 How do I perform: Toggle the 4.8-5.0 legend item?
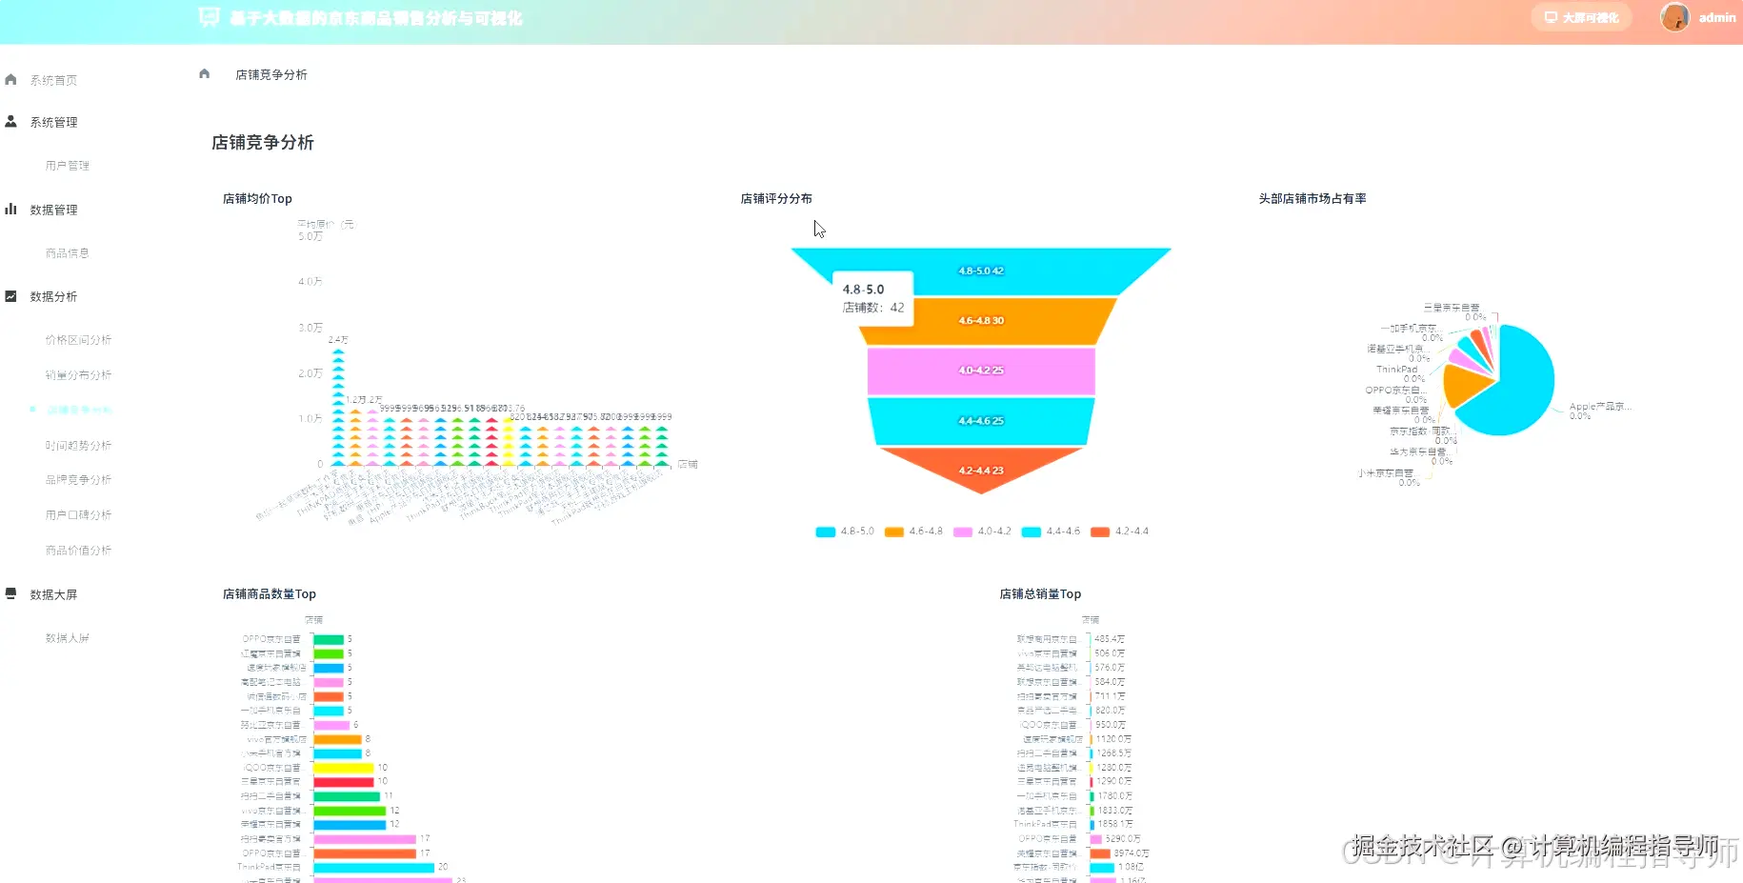pyautogui.click(x=845, y=532)
